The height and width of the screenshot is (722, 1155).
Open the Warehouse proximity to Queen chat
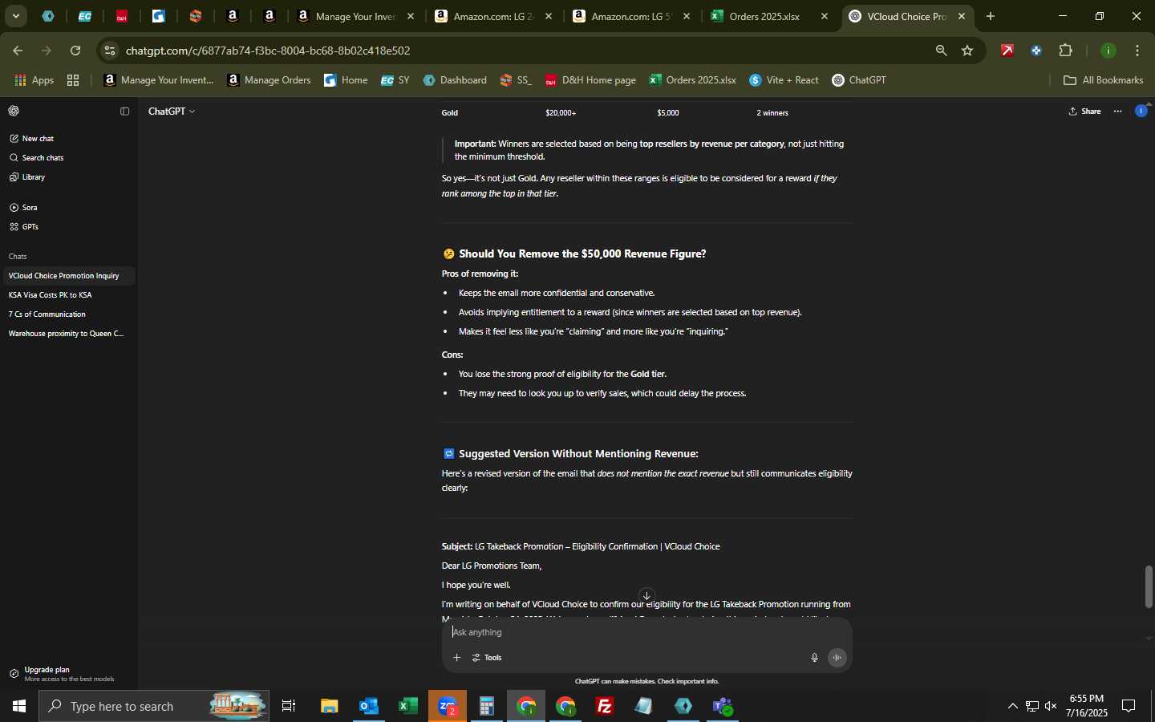click(x=68, y=334)
